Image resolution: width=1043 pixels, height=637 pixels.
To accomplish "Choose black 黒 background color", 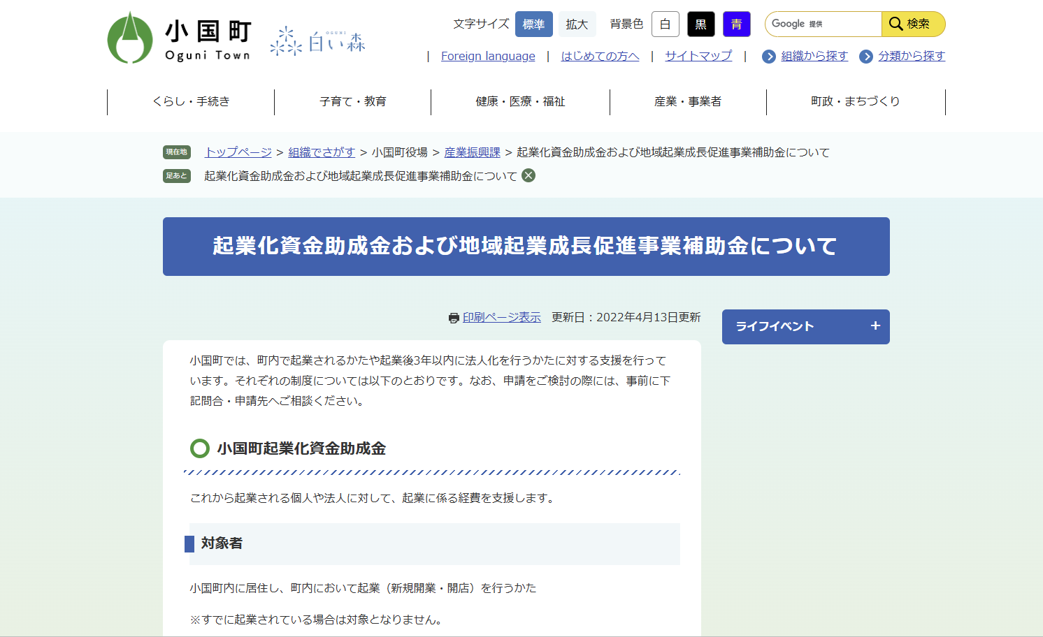I will 701,24.
